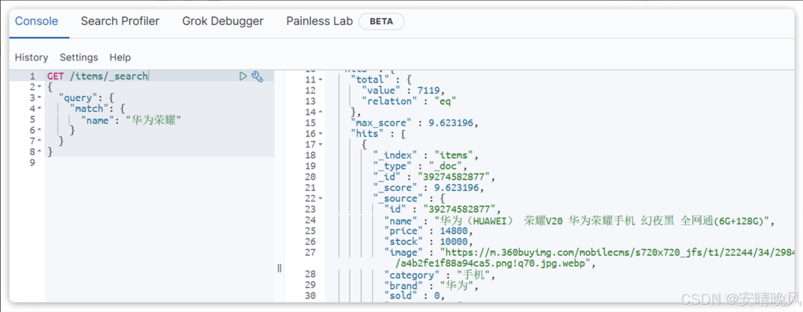Click the BETA badge next to Painless Lab
Screen dimensions: 803x312
pos(381,22)
